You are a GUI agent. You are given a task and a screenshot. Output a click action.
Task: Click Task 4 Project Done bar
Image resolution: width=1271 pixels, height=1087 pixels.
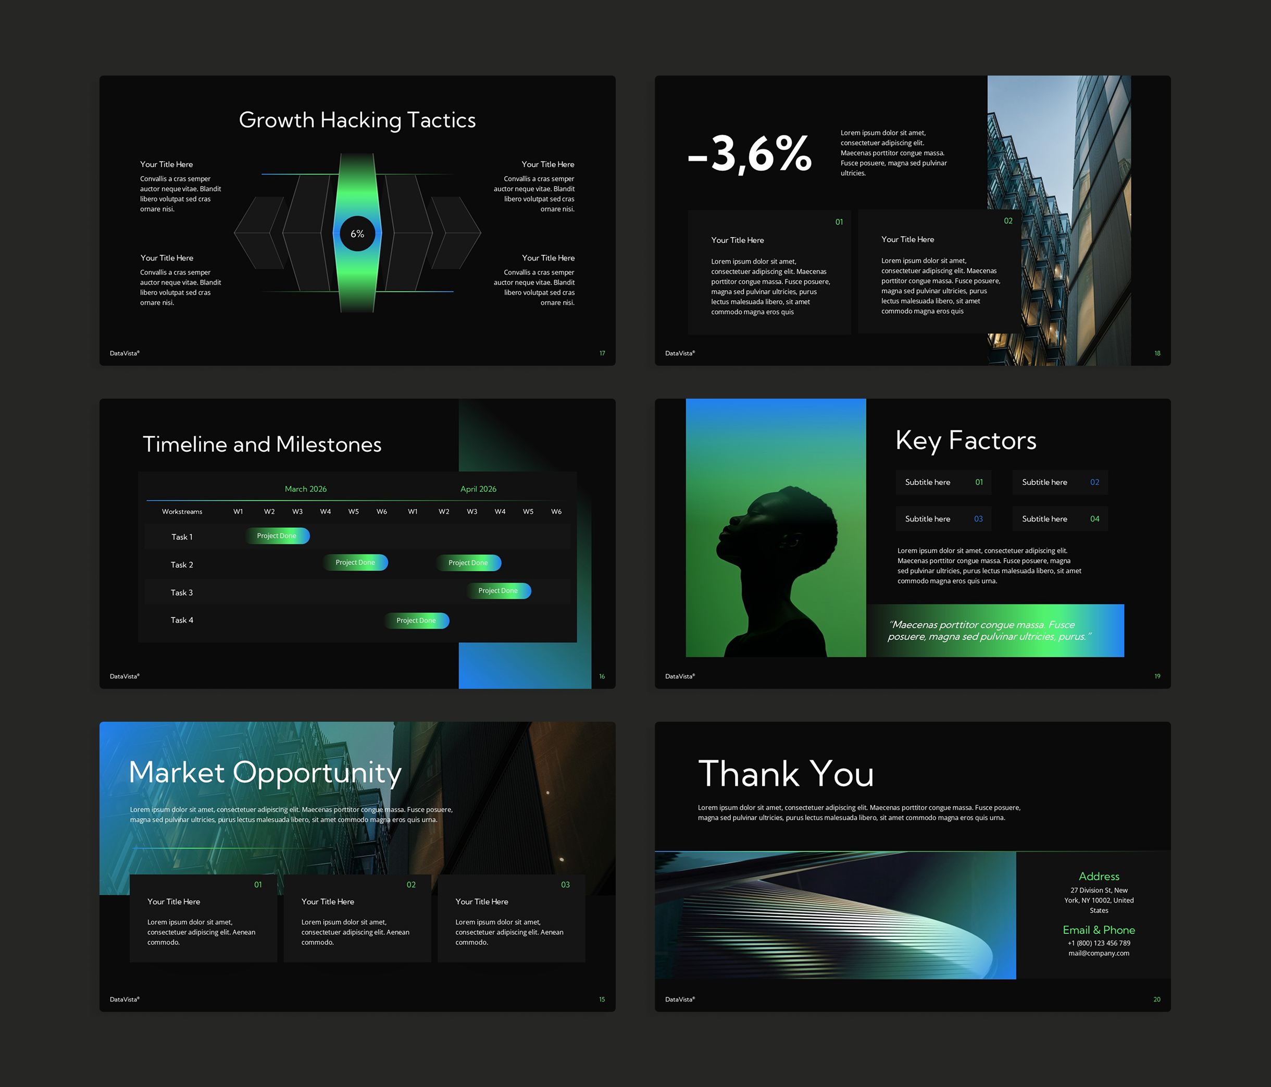coord(417,621)
